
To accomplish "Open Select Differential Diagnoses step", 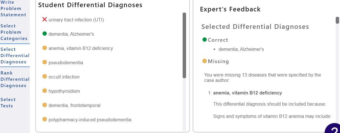I will (x=15, y=55).
